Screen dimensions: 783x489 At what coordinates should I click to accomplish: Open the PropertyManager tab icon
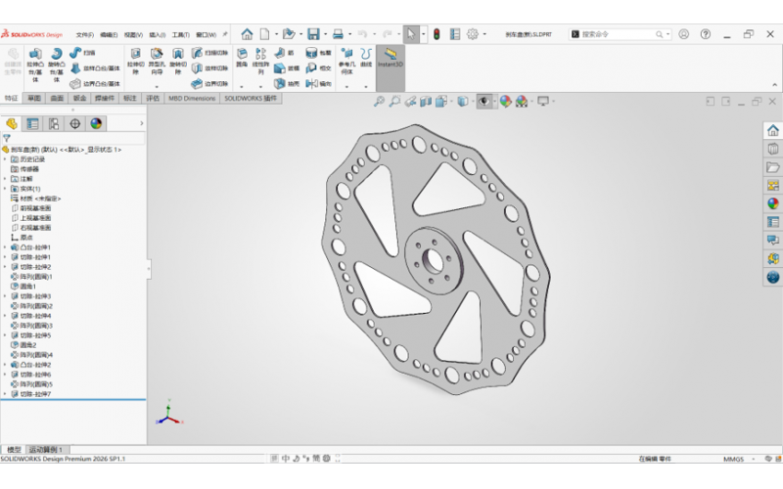(x=32, y=124)
